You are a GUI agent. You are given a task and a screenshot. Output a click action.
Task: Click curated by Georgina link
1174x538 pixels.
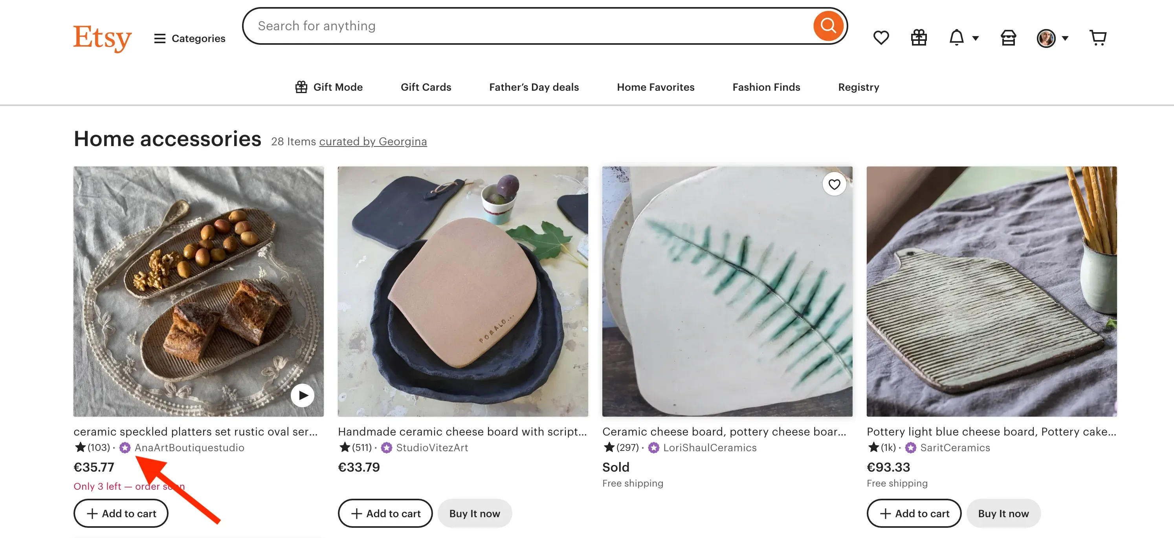tap(373, 142)
